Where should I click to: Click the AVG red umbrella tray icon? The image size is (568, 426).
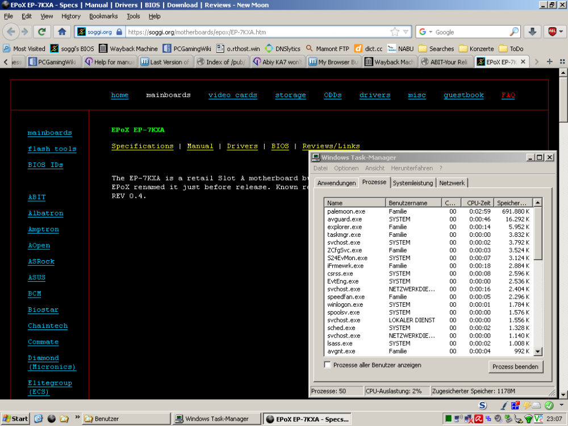click(x=478, y=419)
